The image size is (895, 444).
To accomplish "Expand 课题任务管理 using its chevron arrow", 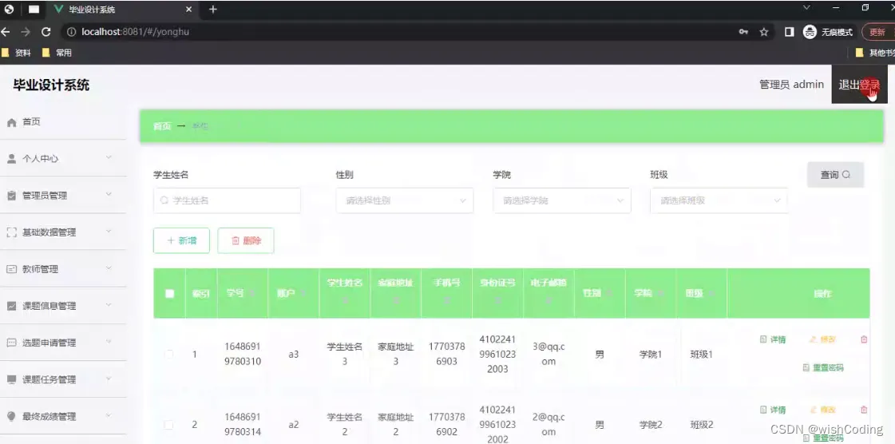I will [x=109, y=379].
